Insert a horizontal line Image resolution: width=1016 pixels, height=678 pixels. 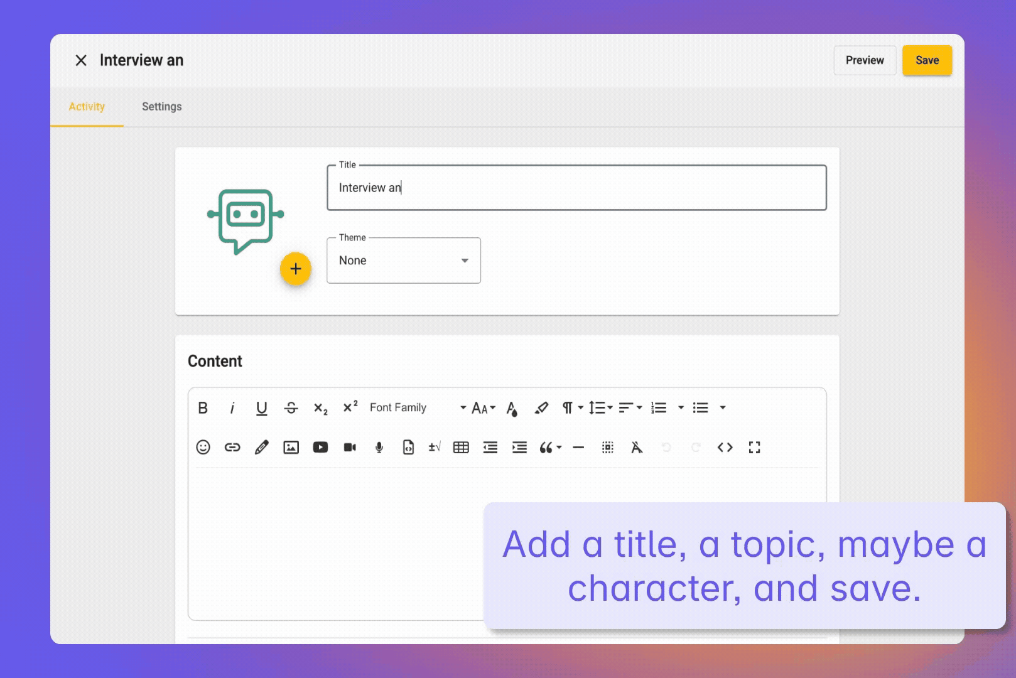tap(578, 448)
